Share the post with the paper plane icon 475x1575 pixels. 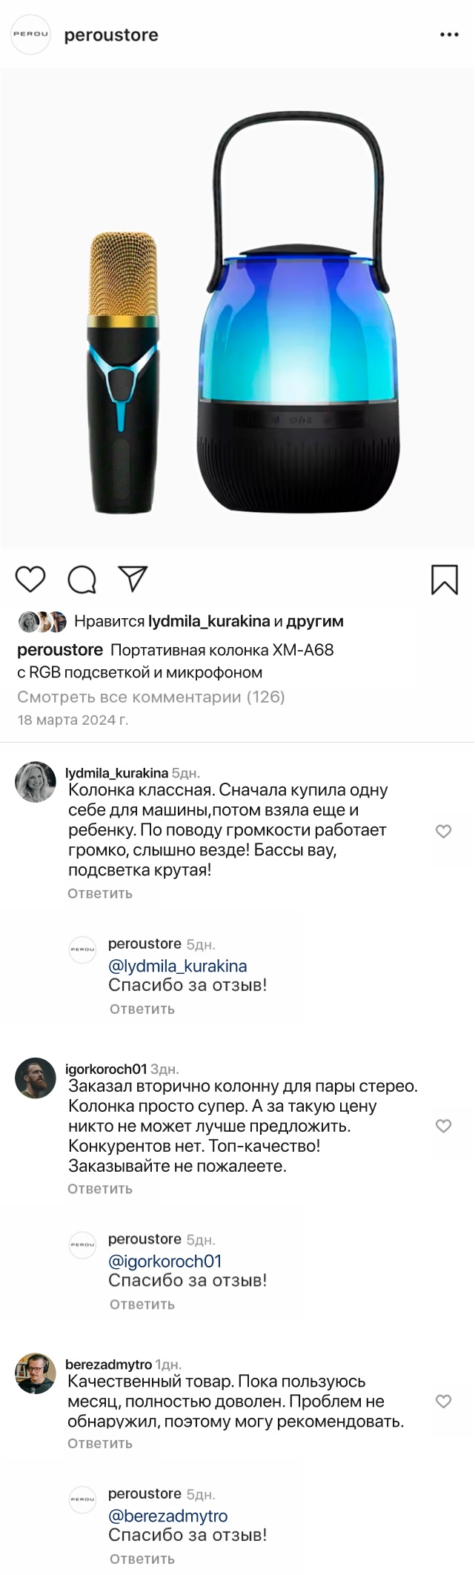pyautogui.click(x=133, y=579)
